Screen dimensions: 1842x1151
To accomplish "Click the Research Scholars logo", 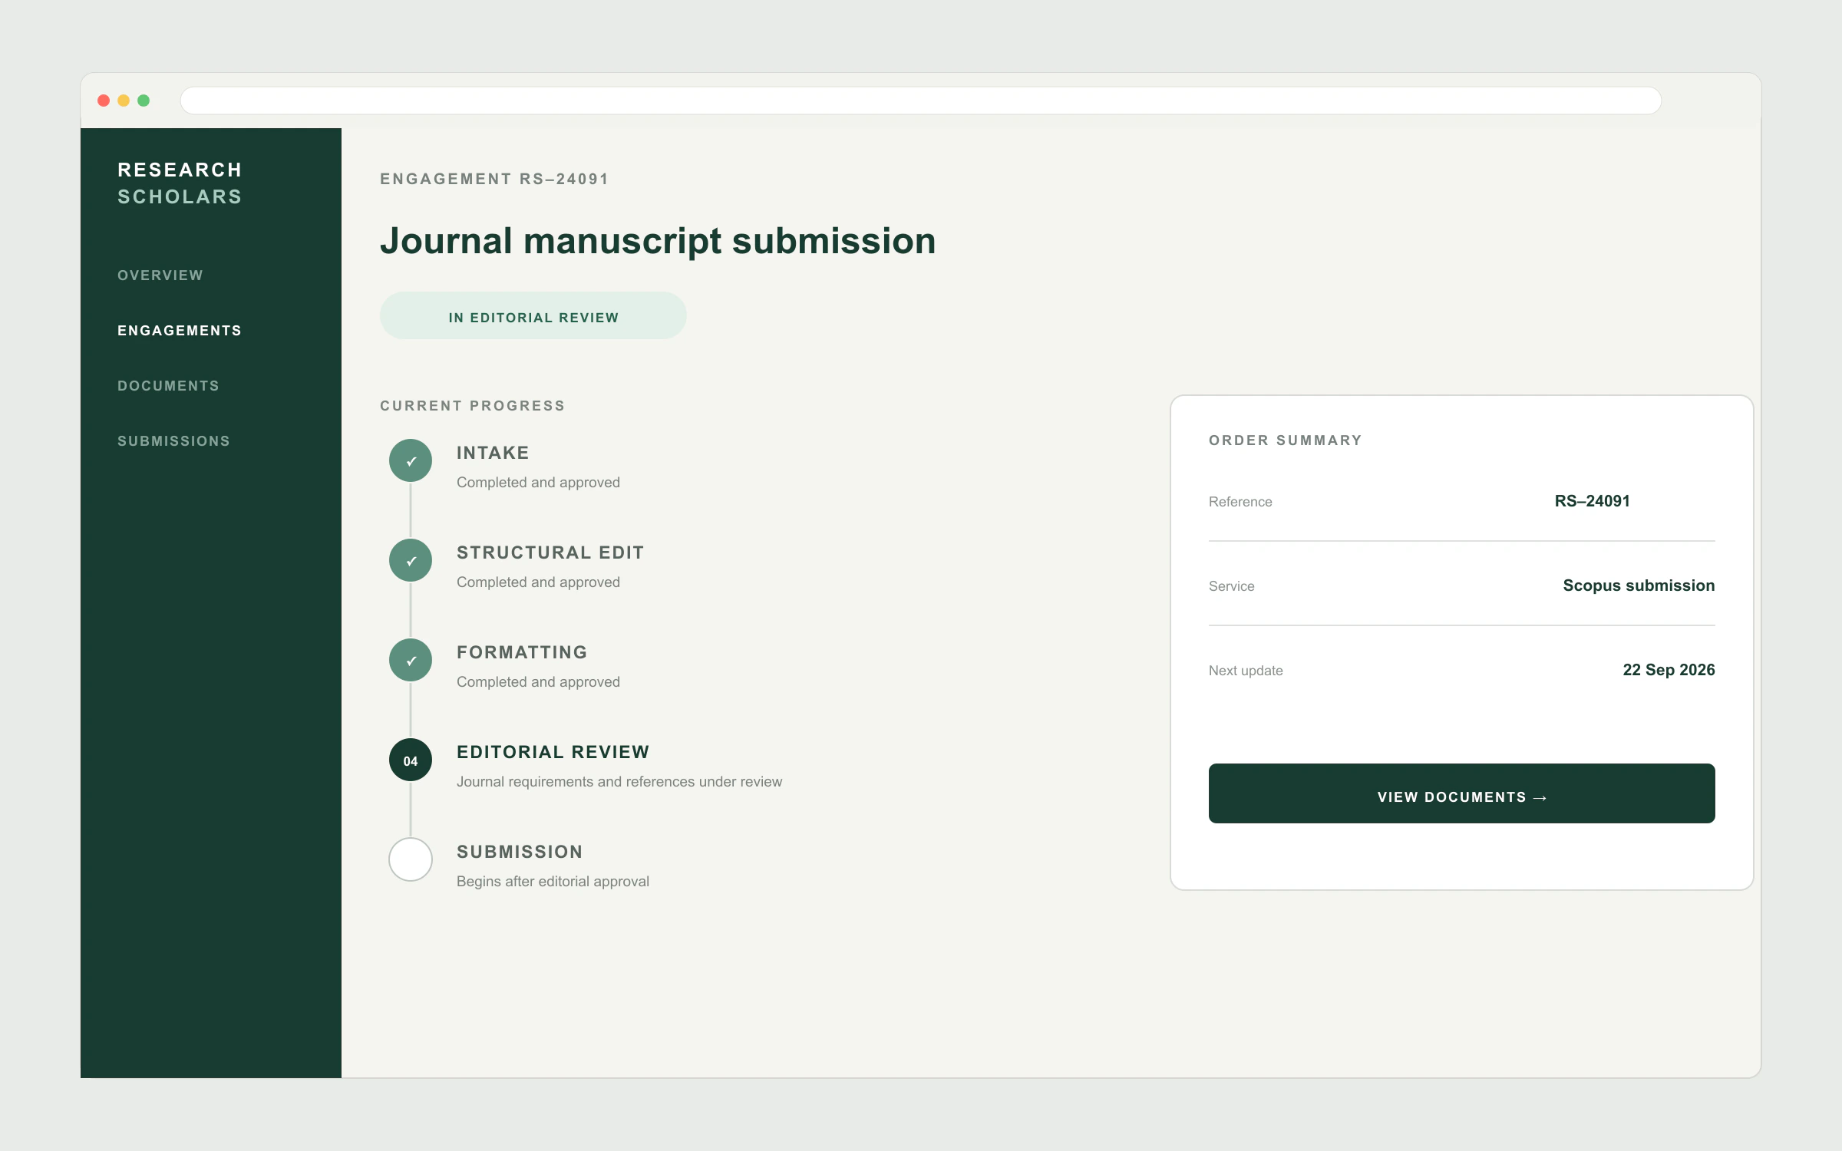I will pyautogui.click(x=180, y=183).
